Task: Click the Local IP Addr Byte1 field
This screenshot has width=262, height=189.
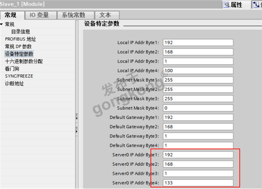Action: [x=198, y=43]
